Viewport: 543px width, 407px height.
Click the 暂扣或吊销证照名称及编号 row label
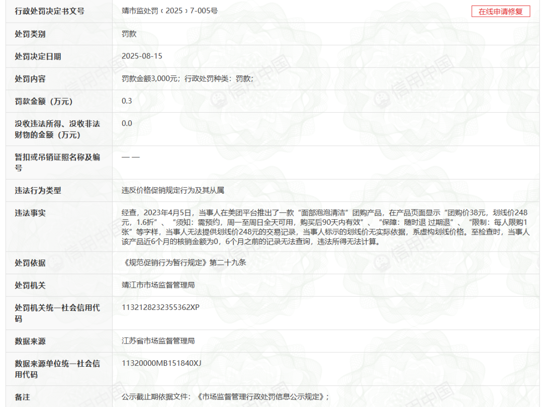pyautogui.click(x=57, y=162)
